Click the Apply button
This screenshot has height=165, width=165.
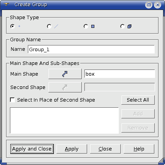tap(72, 149)
